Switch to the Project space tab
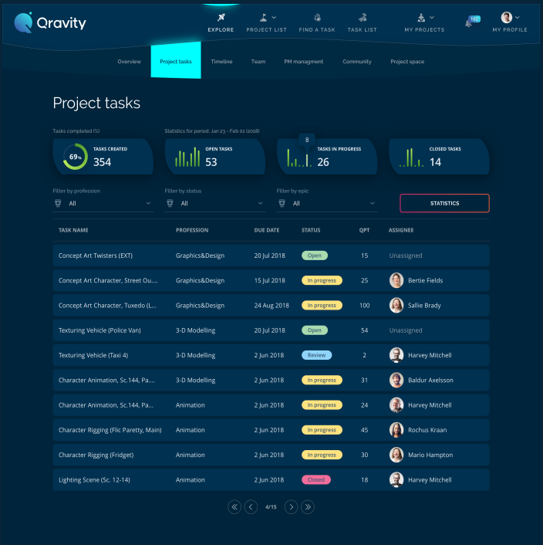 (407, 62)
